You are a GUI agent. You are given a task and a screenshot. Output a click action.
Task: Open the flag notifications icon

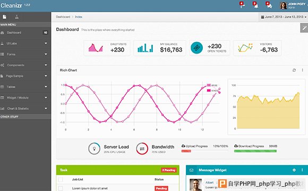coord(242,5)
